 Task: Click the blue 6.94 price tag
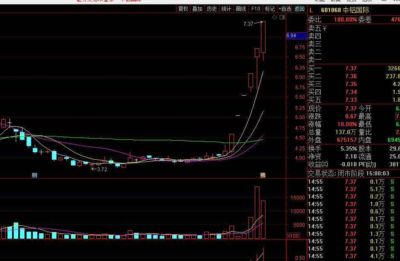[x=296, y=36]
